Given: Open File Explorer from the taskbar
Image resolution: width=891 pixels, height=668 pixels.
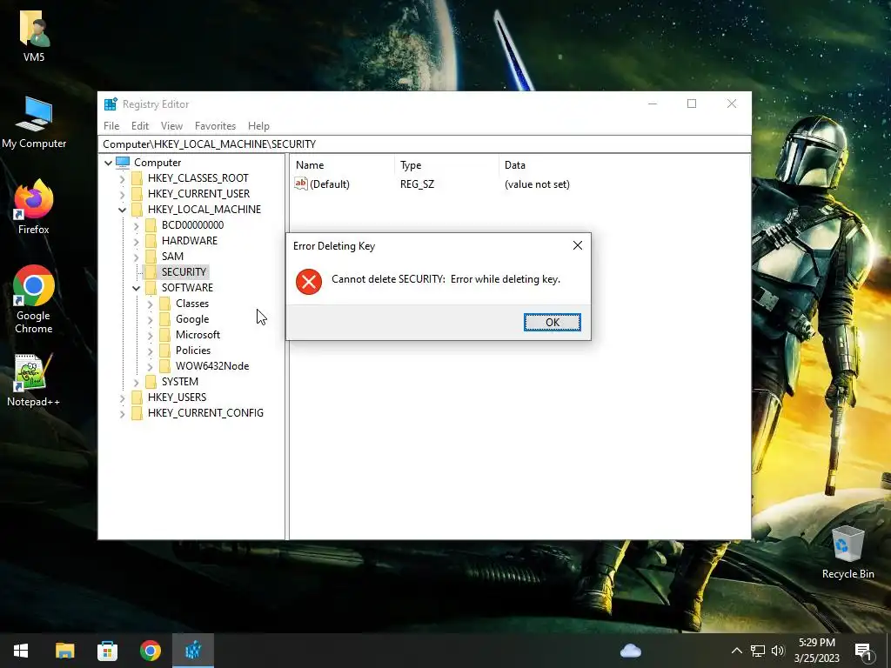Looking at the screenshot, I should (x=64, y=651).
